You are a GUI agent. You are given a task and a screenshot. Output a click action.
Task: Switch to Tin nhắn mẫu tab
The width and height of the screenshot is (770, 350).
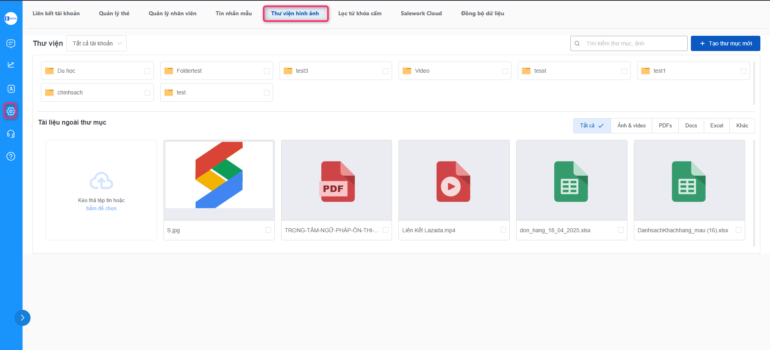click(x=233, y=13)
